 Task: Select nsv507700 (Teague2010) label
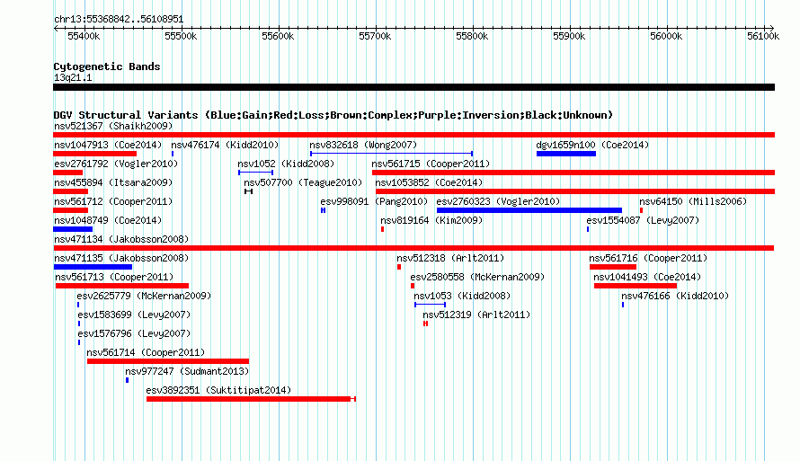tap(303, 182)
